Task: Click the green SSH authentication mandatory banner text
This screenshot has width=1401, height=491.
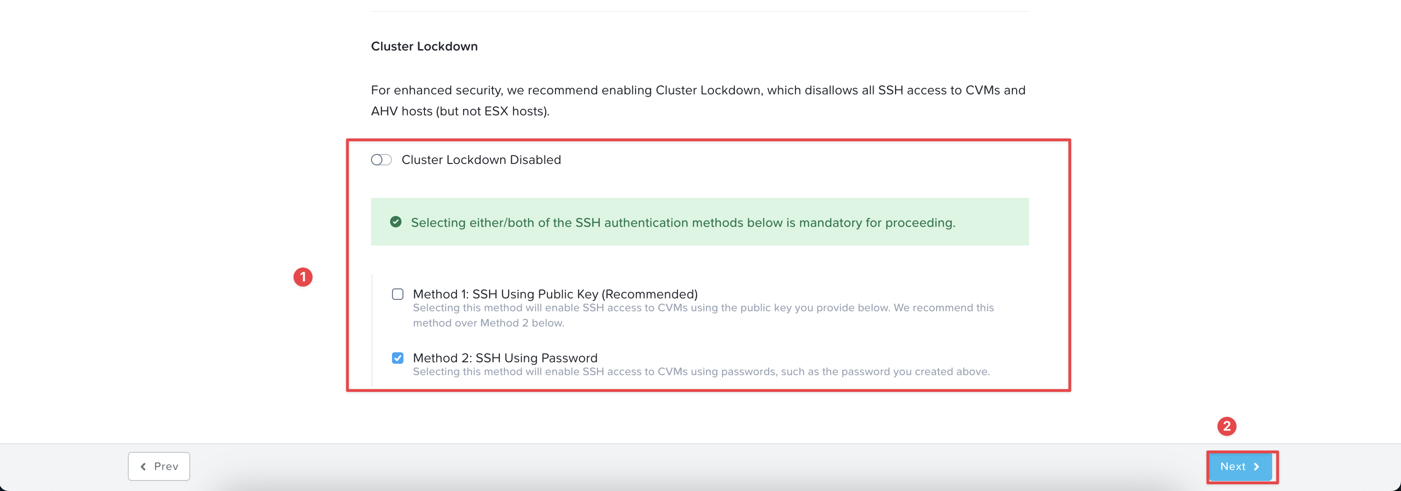Action: [682, 223]
